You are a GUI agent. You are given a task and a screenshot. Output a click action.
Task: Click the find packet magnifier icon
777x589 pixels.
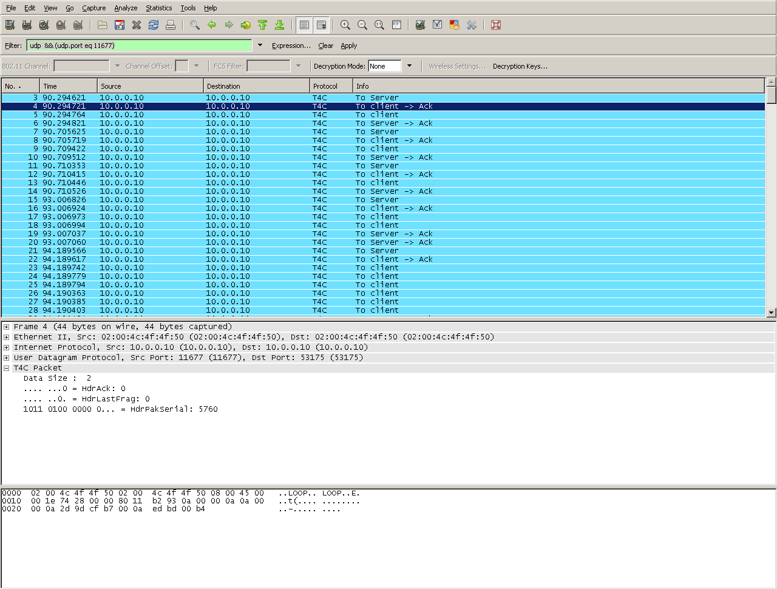click(x=195, y=25)
